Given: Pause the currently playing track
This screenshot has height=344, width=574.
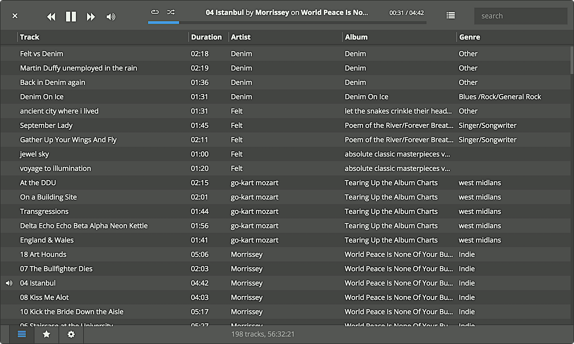Looking at the screenshot, I should click(x=71, y=16).
